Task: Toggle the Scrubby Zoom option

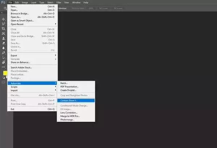Action: (x=78, y=8)
